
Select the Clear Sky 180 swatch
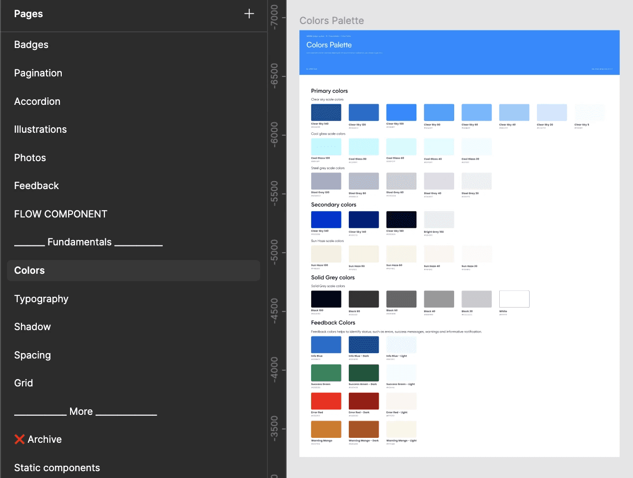point(401,219)
